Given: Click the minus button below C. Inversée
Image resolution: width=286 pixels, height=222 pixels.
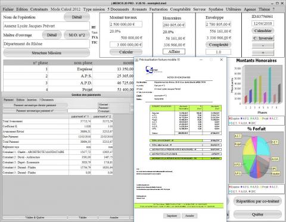Looking at the screenshot, I should pos(263,45).
